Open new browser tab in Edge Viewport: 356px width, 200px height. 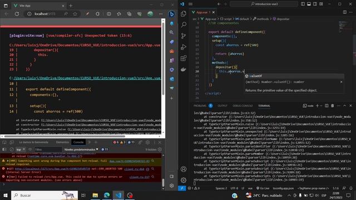pos(71,6)
